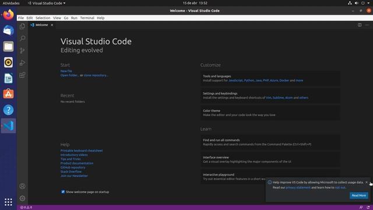Image resolution: width=373 pixels, height=210 pixels.
Task: Click the clone repository link
Action: (96, 75)
